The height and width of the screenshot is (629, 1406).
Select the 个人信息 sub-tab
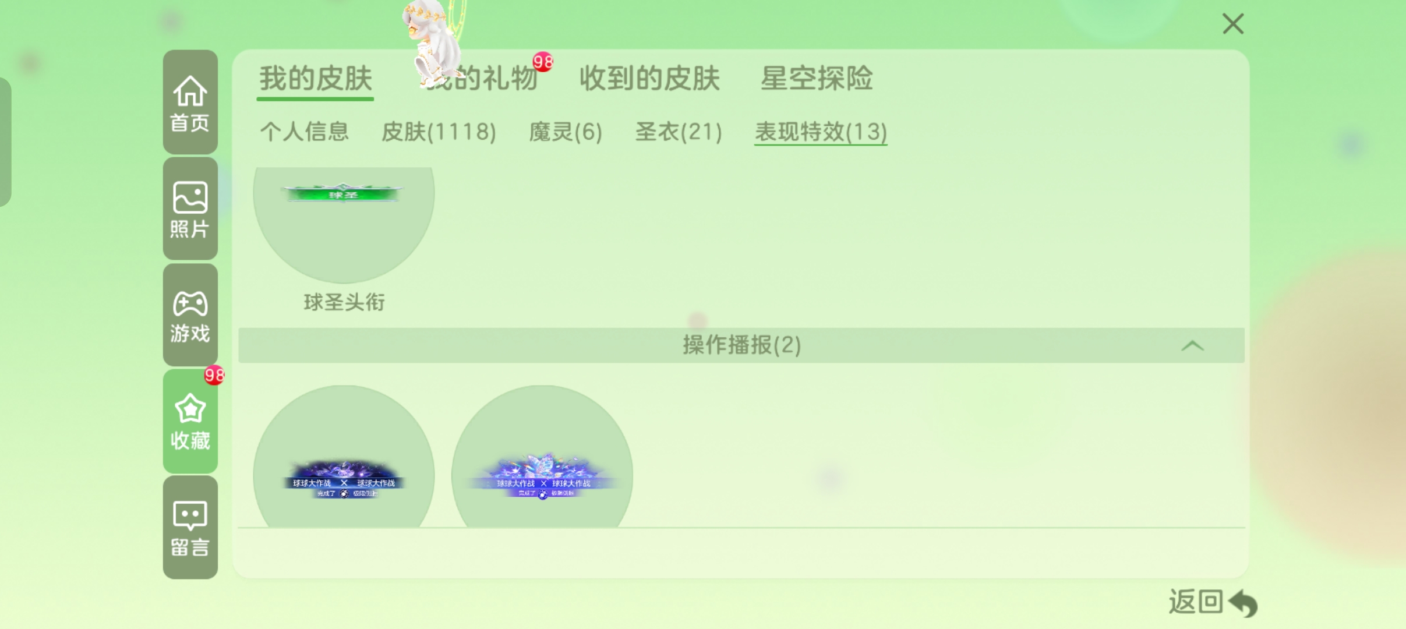point(304,132)
